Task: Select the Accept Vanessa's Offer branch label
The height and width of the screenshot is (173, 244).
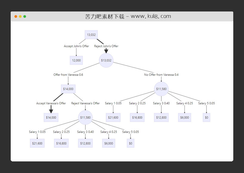Action: 51,103
